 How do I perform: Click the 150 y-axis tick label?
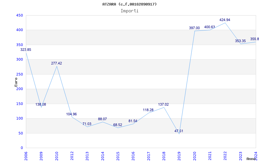(x=19, y=104)
